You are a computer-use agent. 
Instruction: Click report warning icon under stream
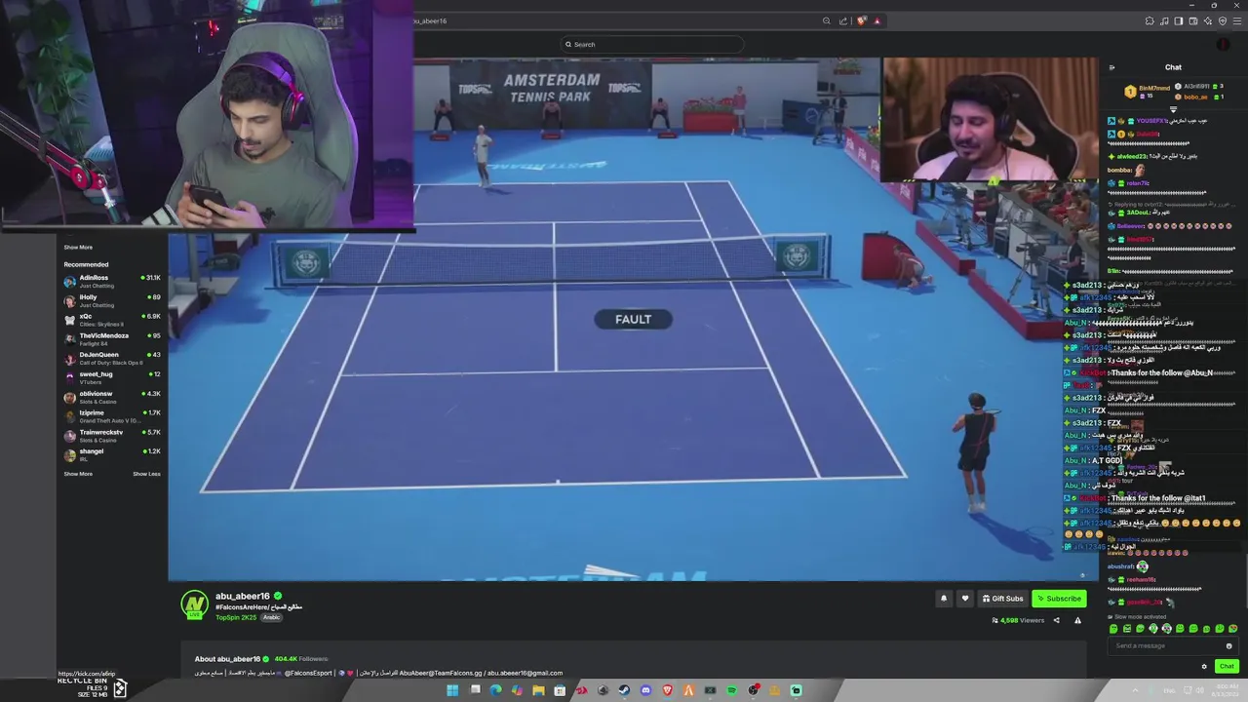(1077, 620)
